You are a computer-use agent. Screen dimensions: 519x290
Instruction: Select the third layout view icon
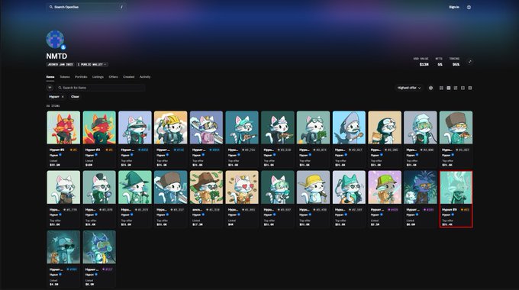click(x=456, y=88)
